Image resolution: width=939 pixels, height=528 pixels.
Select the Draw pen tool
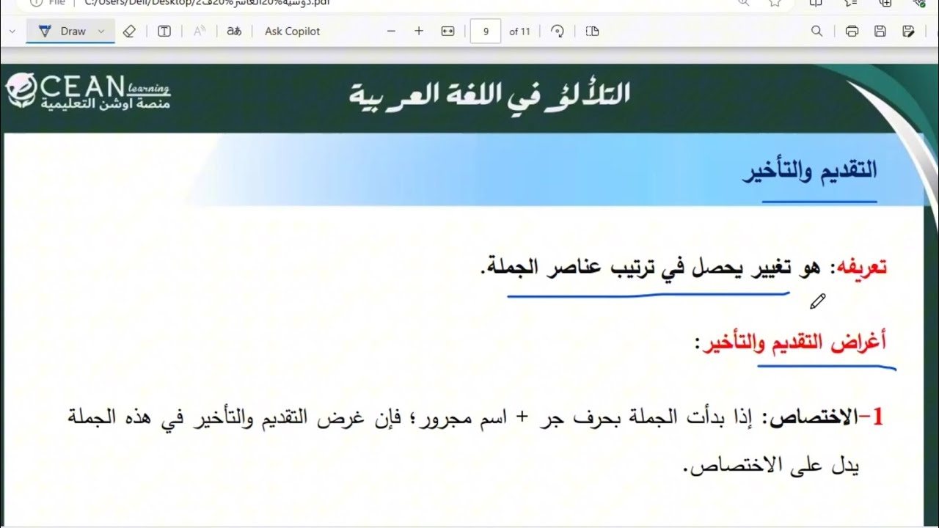[x=63, y=31]
